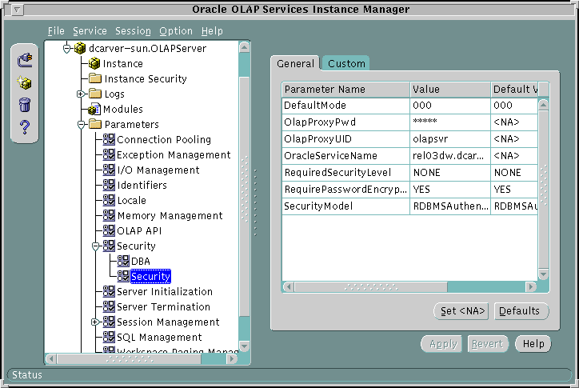Expand the Session Management node

point(95,322)
